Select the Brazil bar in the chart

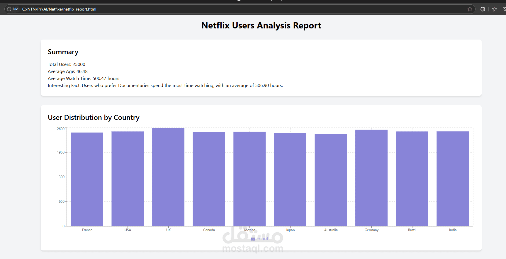click(x=412, y=179)
